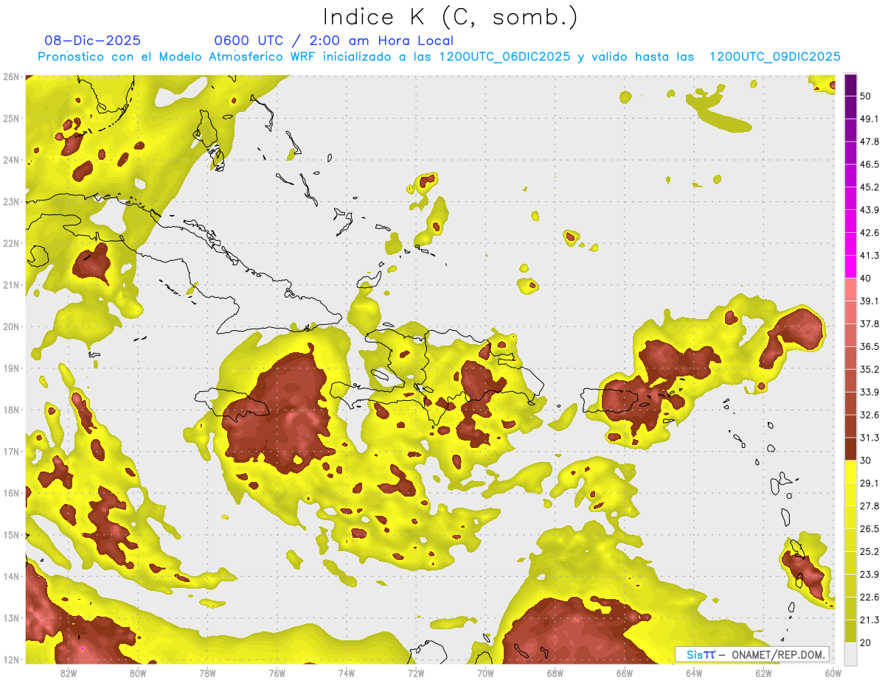This screenshot has height=683, width=885.
Task: Click the '76W' longitude label
Action: 277,673
